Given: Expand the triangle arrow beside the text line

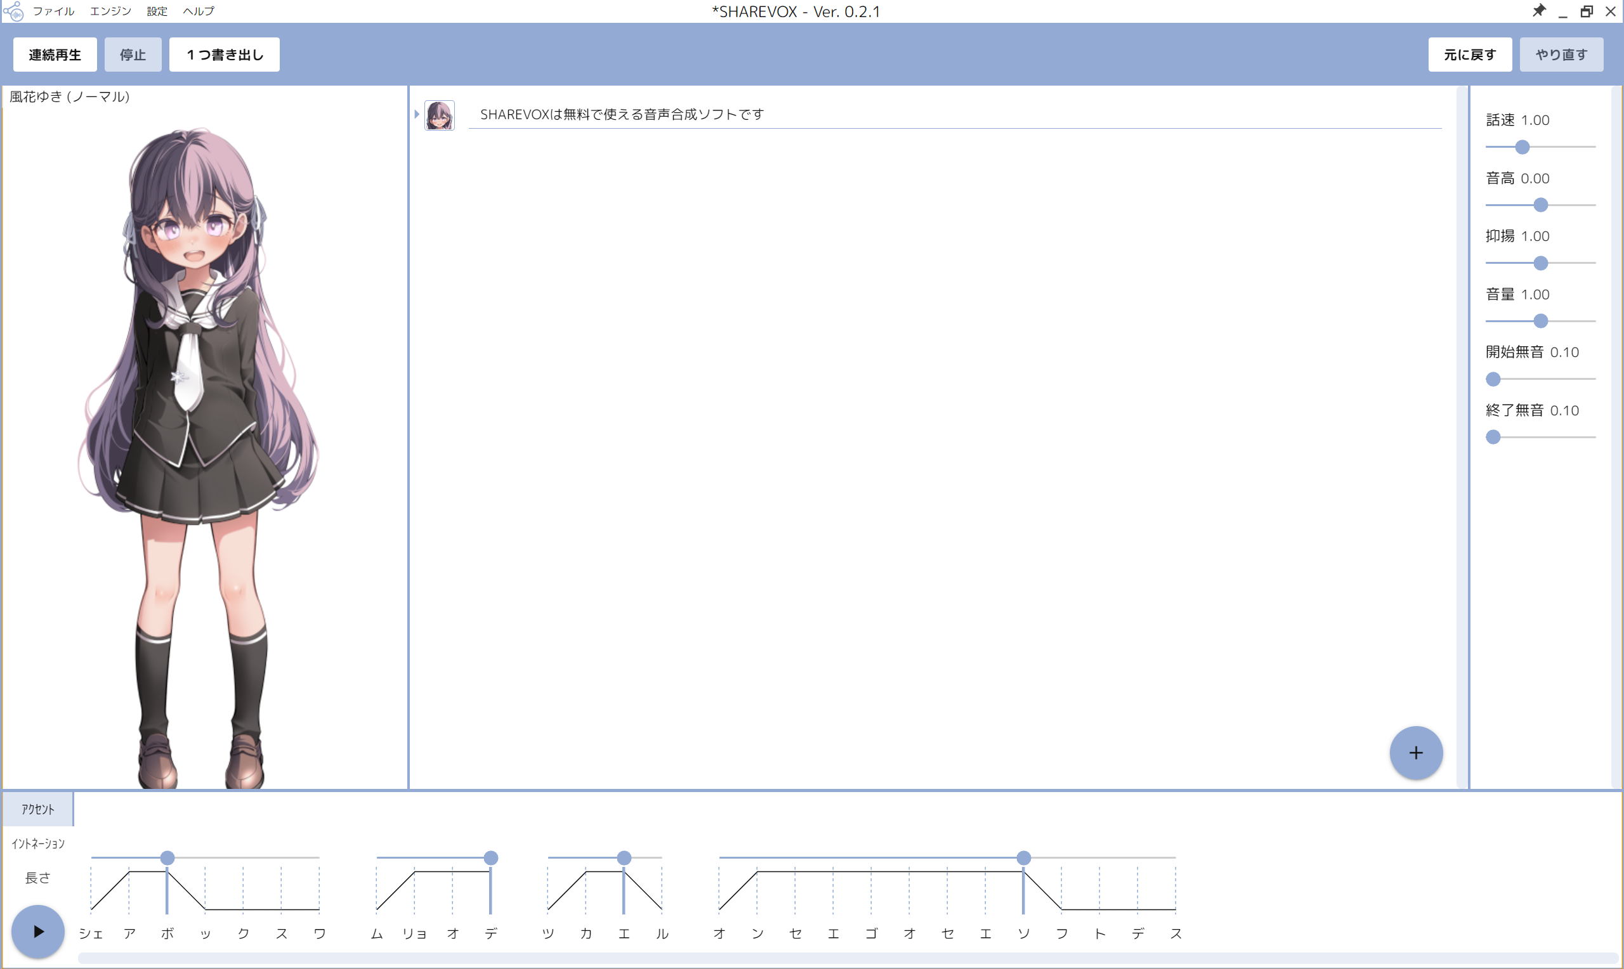Looking at the screenshot, I should pyautogui.click(x=417, y=114).
